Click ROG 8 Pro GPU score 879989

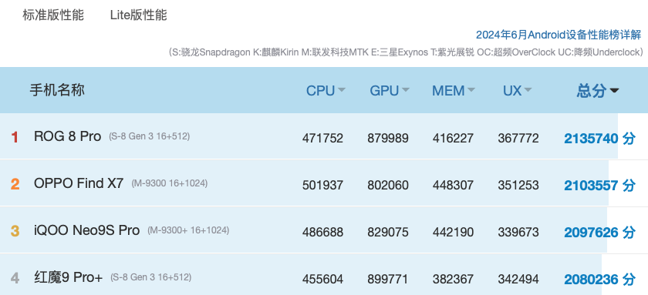[387, 138]
